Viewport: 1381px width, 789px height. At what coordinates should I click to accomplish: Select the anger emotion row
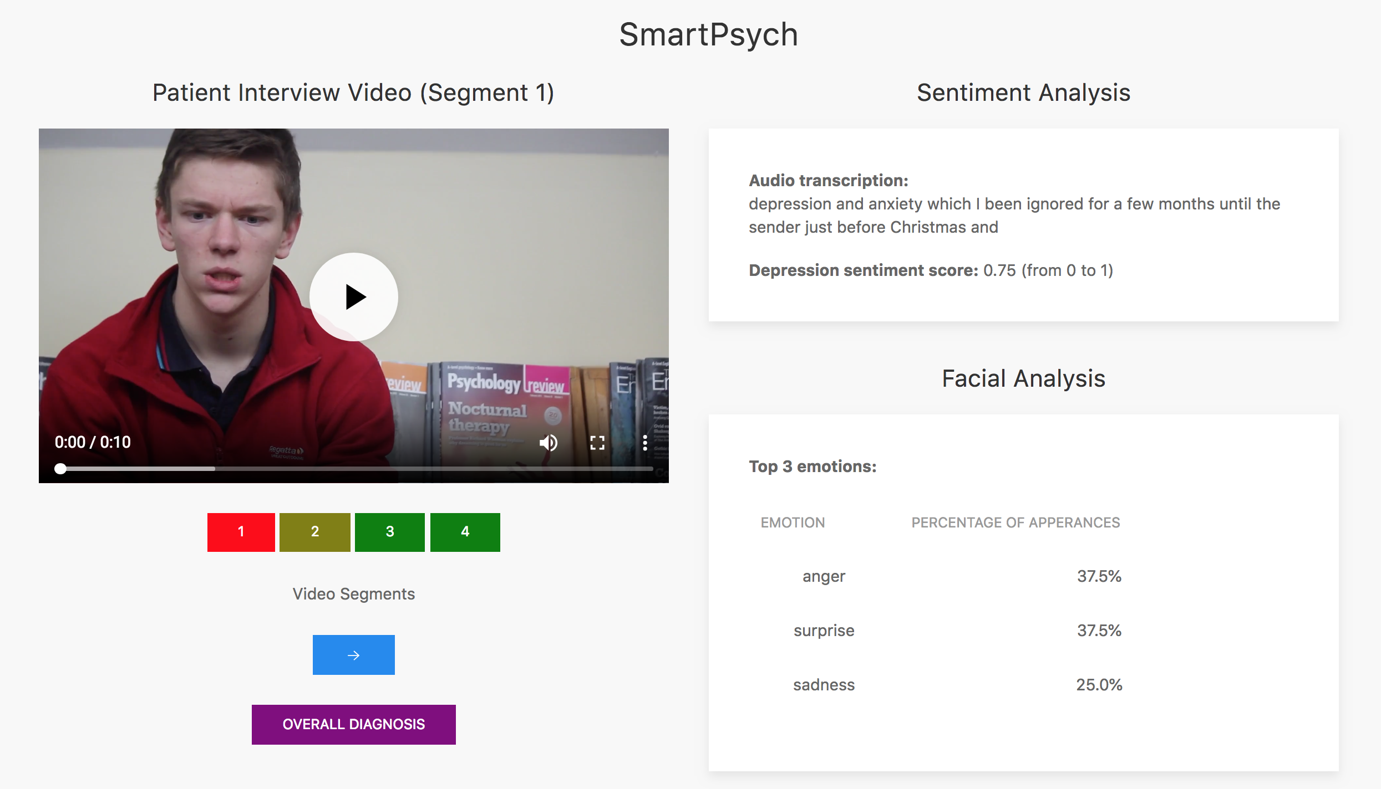pos(824,576)
